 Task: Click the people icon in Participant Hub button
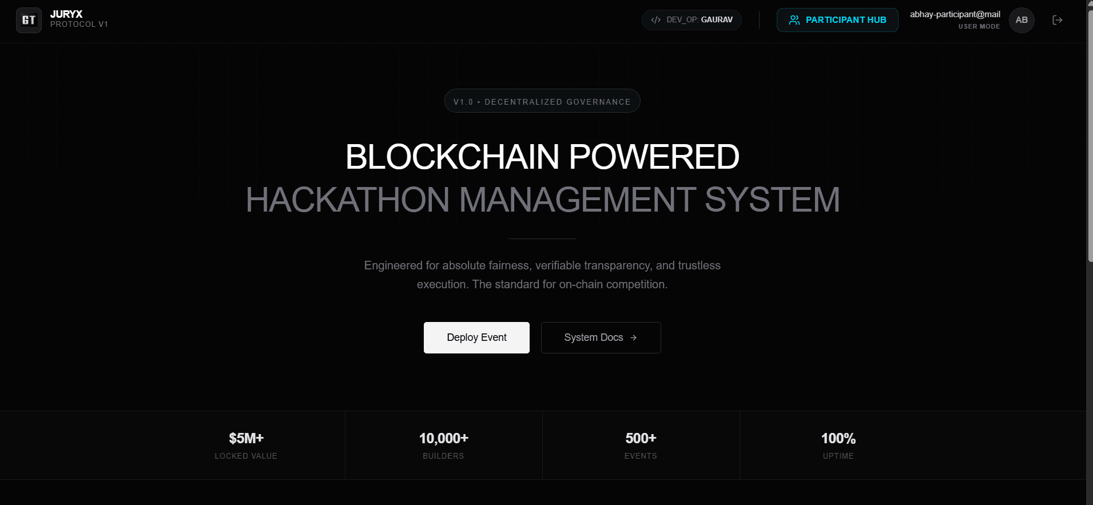pyautogui.click(x=794, y=19)
